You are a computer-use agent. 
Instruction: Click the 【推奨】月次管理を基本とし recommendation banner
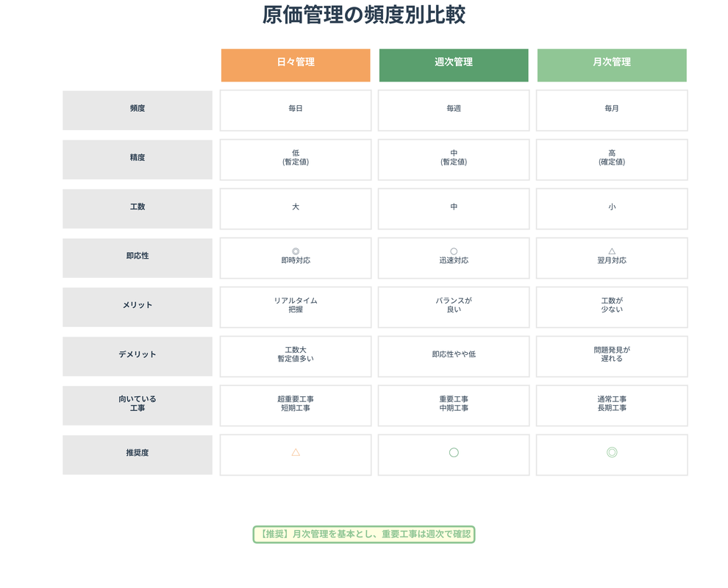[364, 534]
